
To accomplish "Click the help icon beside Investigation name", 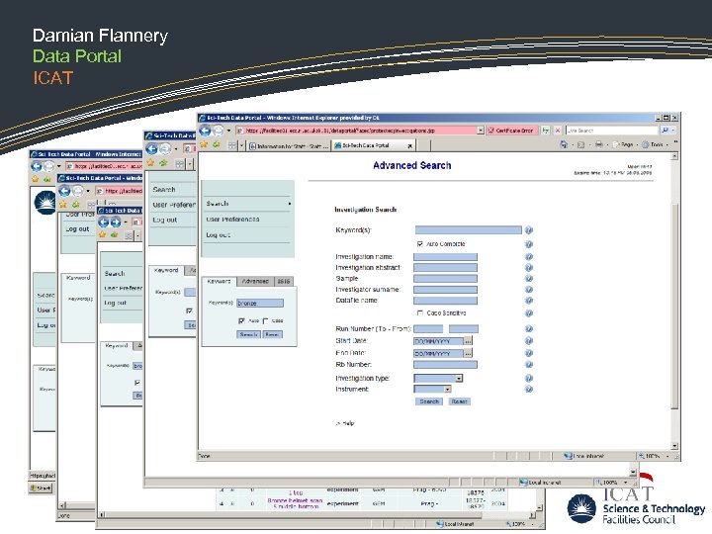I will pos(529,257).
